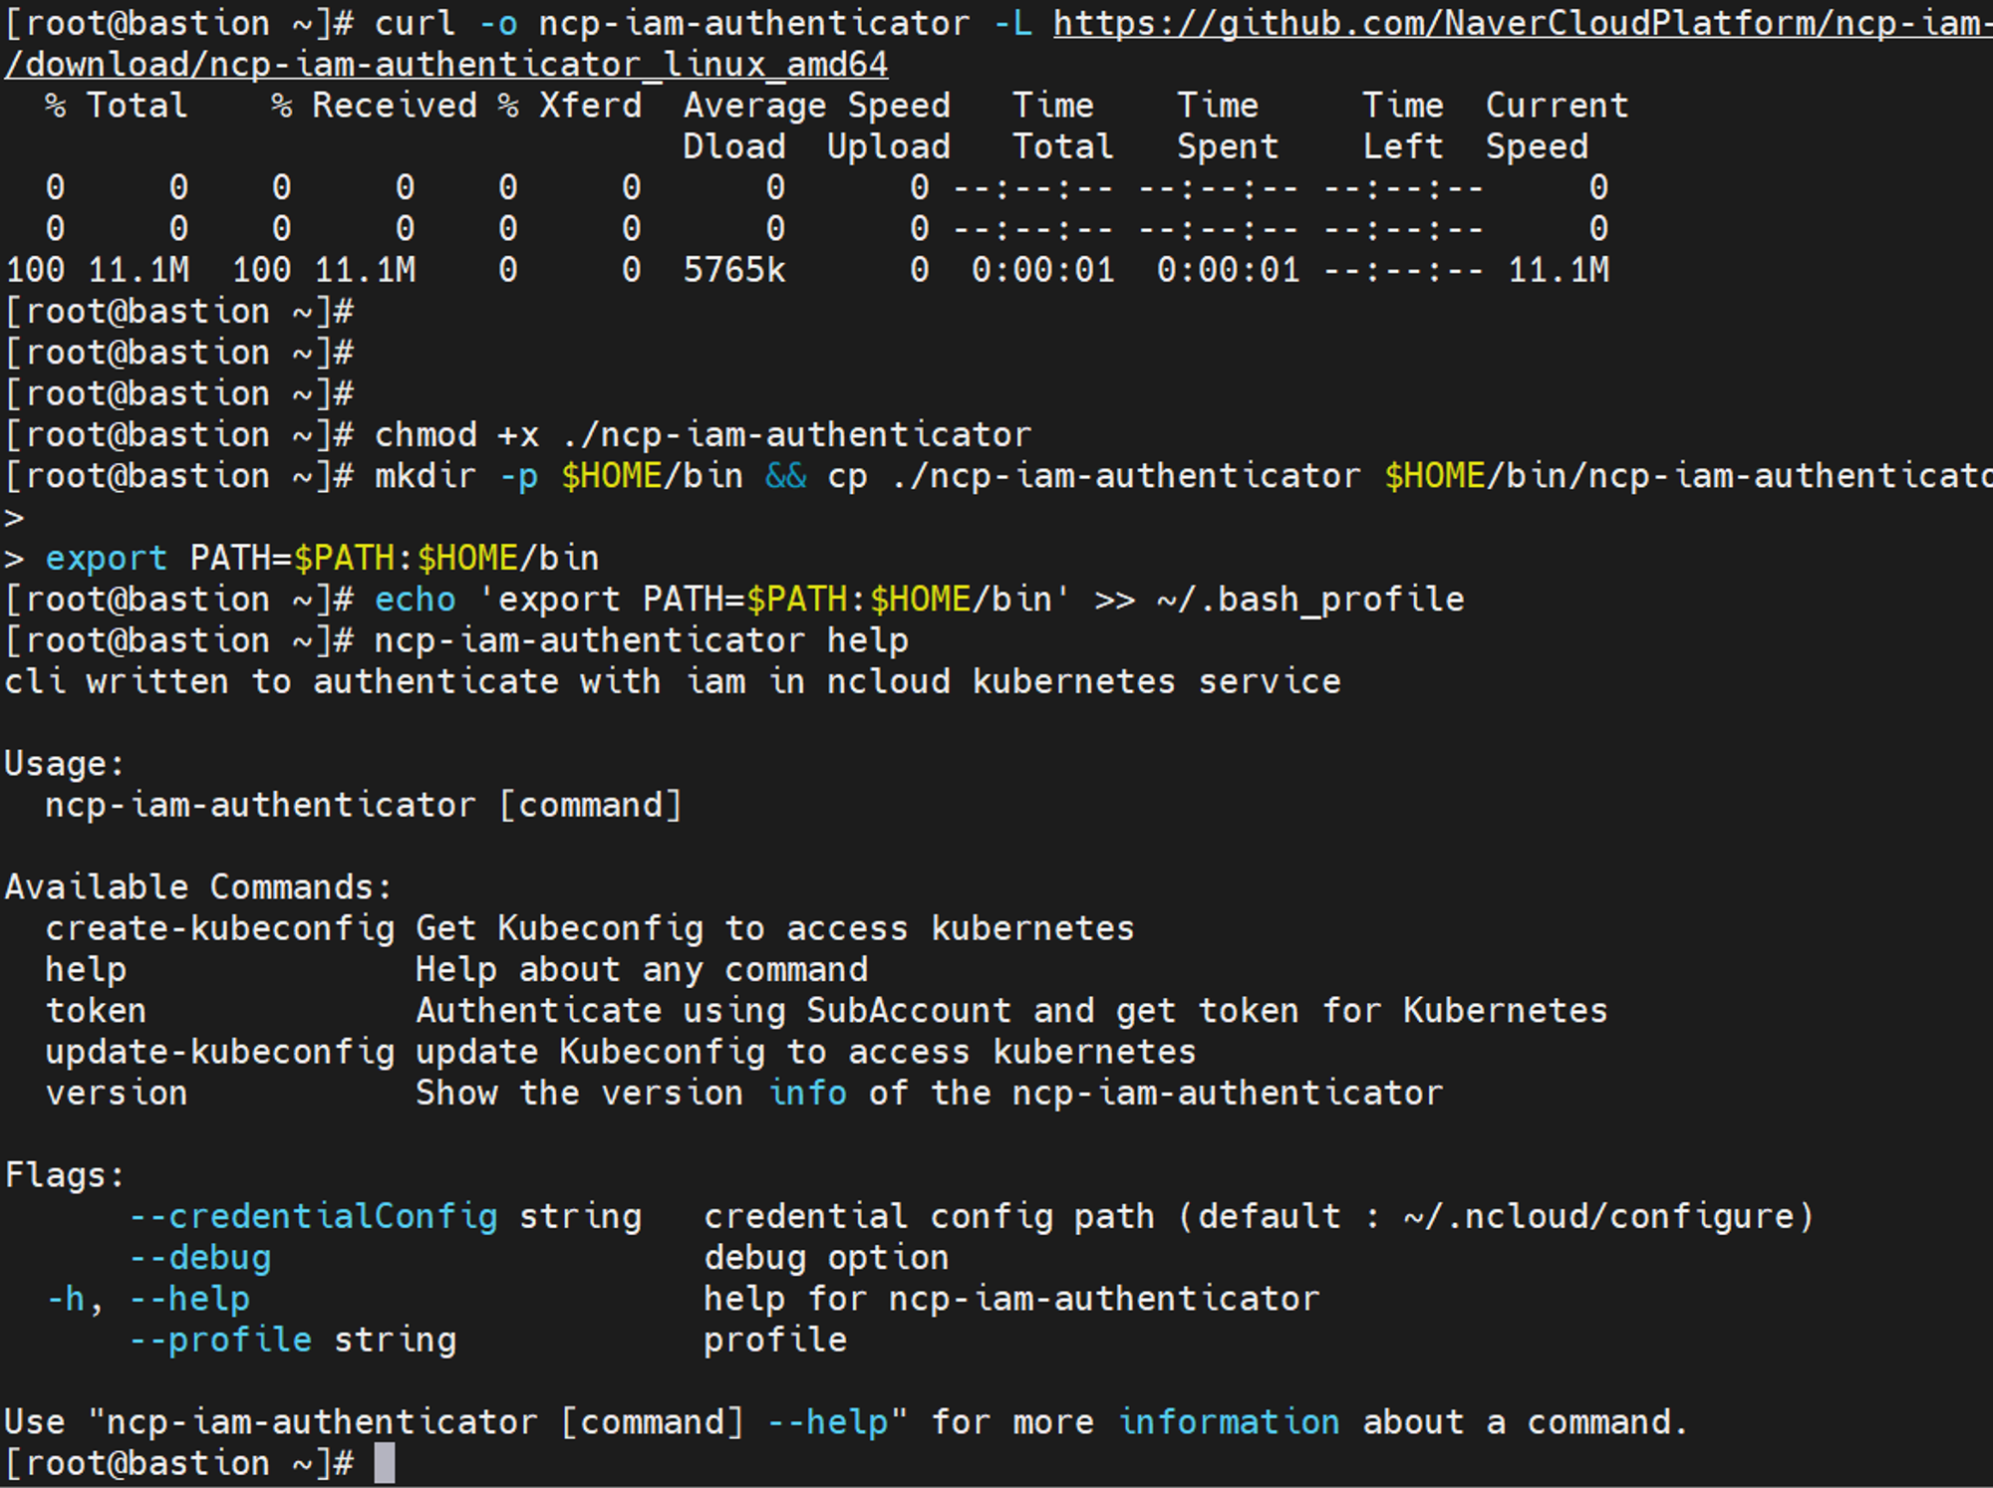Click the 'Usage:' heading text
Screen dimensions: 1993x1488
(64, 764)
